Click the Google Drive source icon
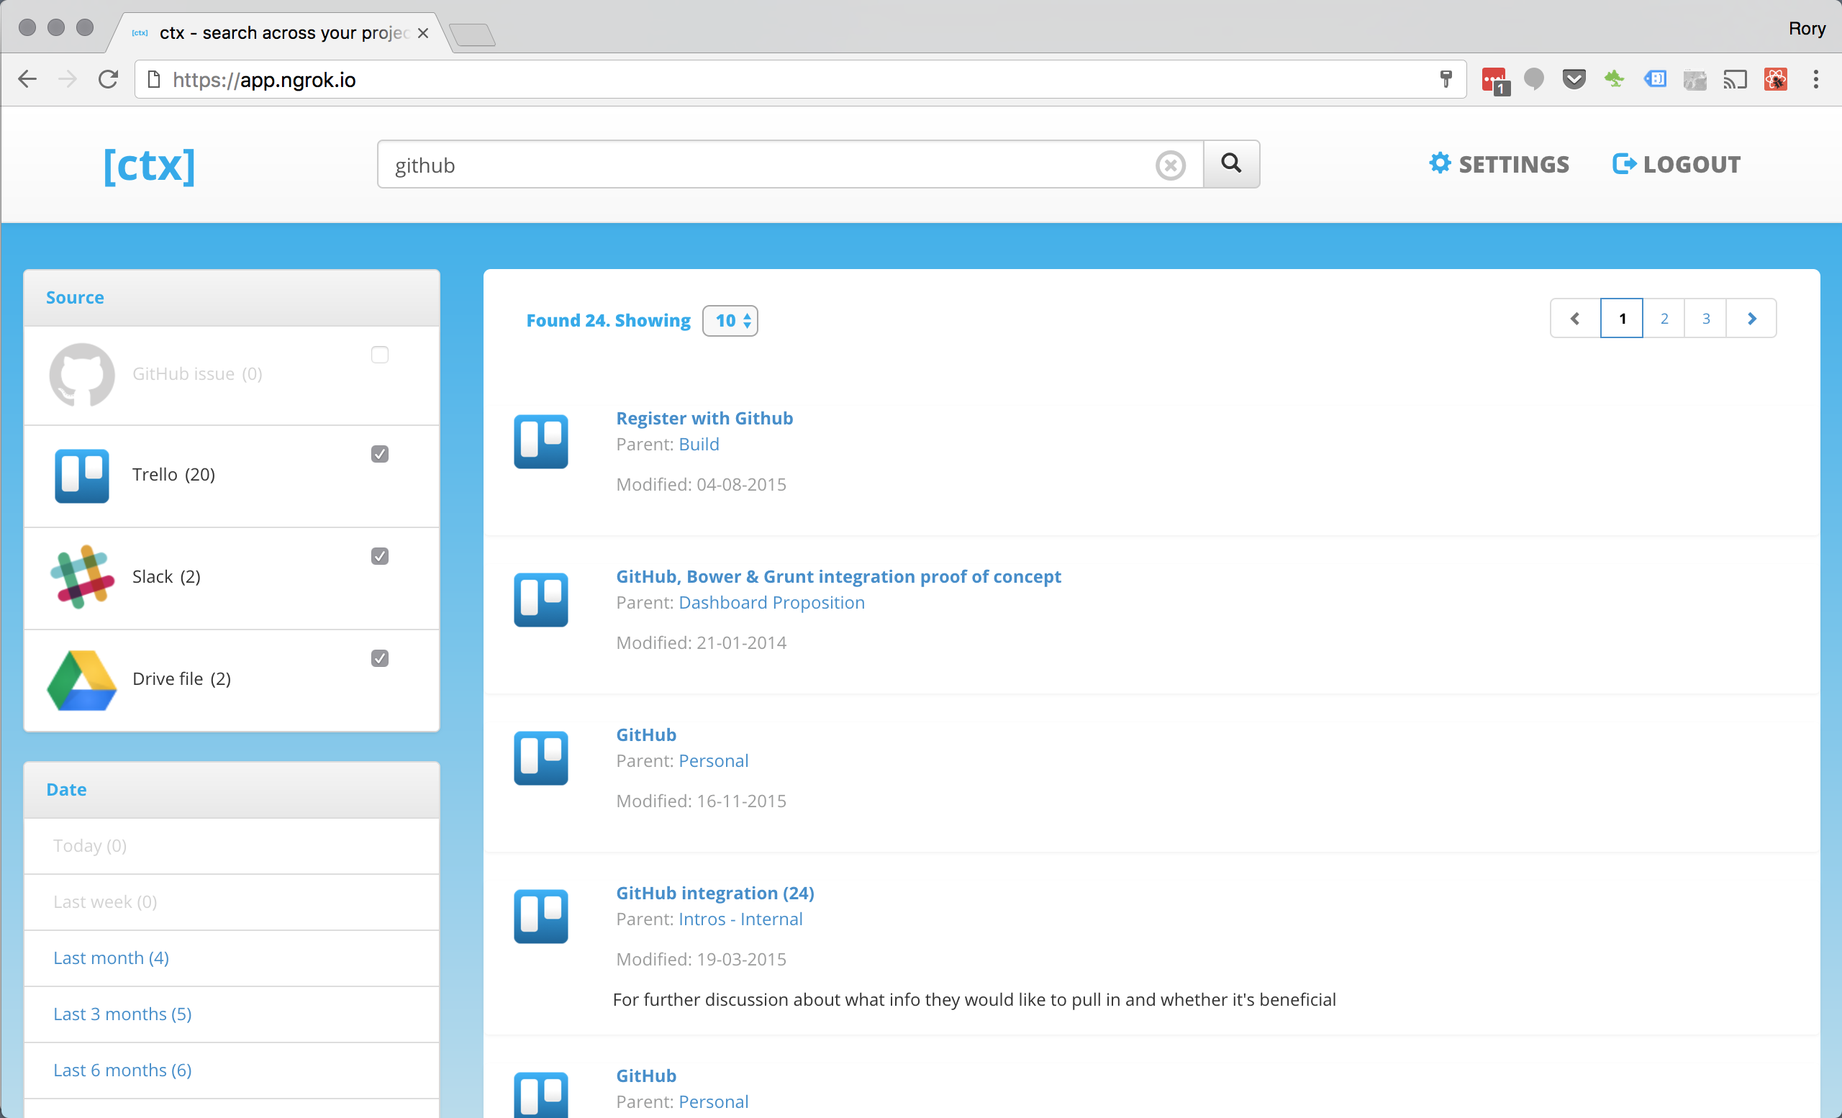 82,679
